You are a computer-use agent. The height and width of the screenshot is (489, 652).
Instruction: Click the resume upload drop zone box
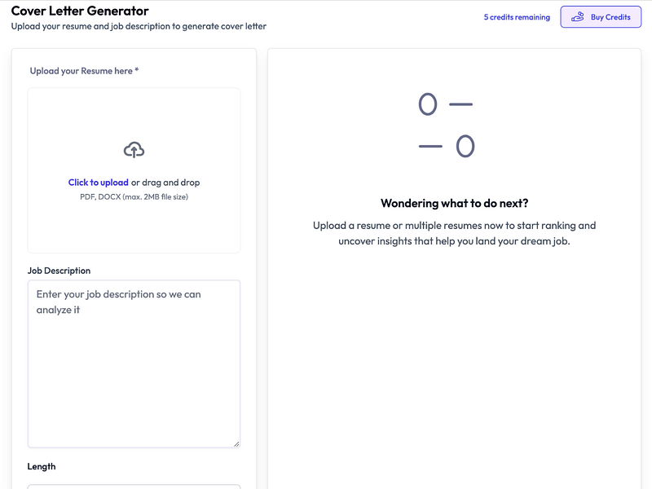134,220
